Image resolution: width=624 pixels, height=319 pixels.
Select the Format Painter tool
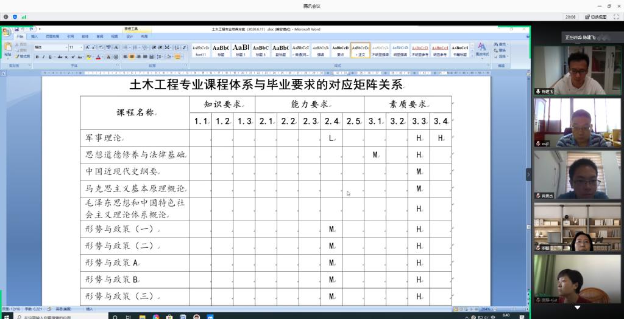23,57
